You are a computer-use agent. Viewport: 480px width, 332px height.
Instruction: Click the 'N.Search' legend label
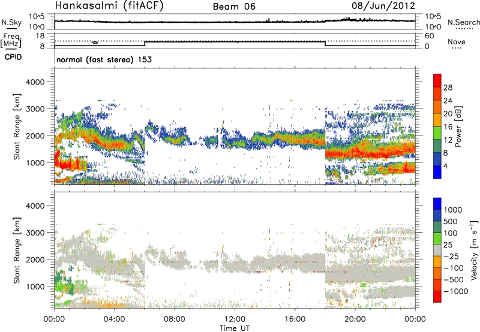463,22
